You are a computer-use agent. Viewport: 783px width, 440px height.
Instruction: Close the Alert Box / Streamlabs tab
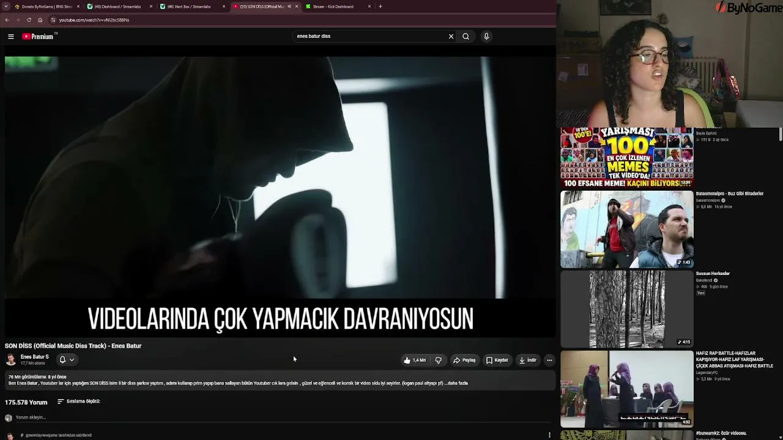pyautogui.click(x=224, y=7)
